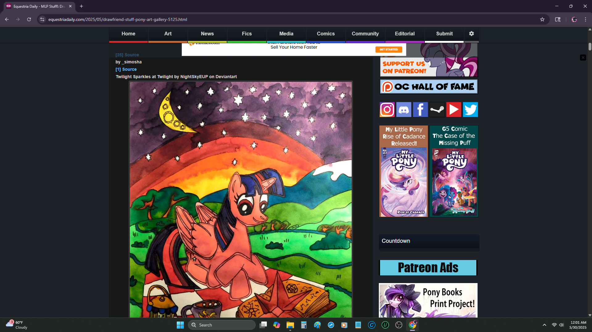The width and height of the screenshot is (592, 332).
Task: Click the scrollbar down arrow
Action: [590, 315]
